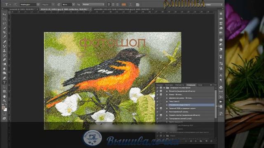Toggle checkmark for 'Отражение в воде (текст)' action
The height and width of the screenshot is (148, 264).
pos(158,105)
